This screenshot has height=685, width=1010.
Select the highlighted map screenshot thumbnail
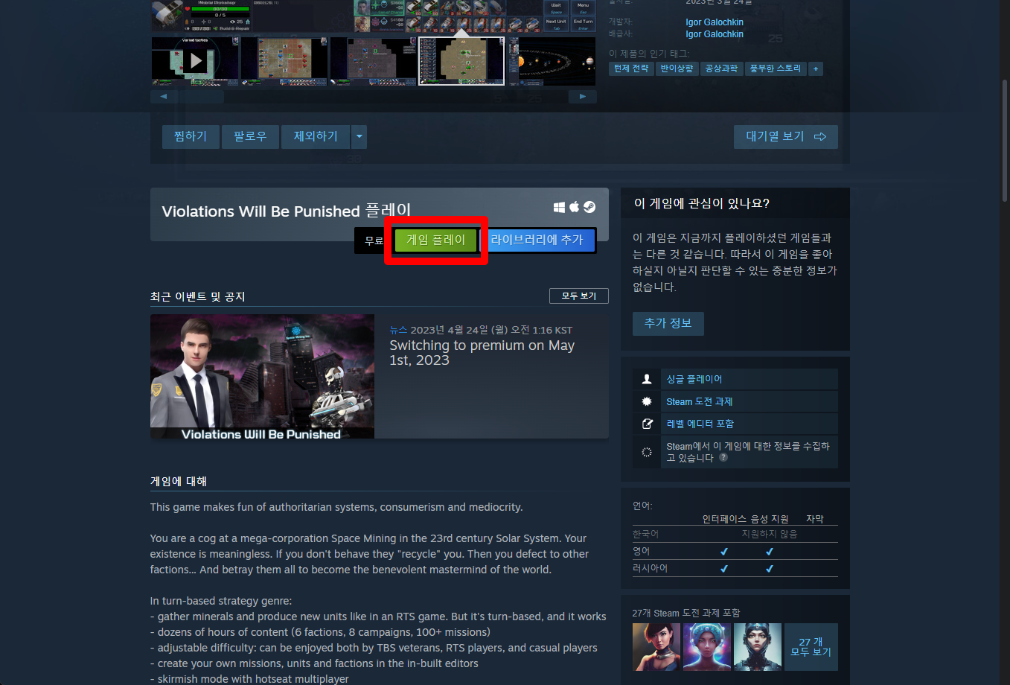click(461, 61)
